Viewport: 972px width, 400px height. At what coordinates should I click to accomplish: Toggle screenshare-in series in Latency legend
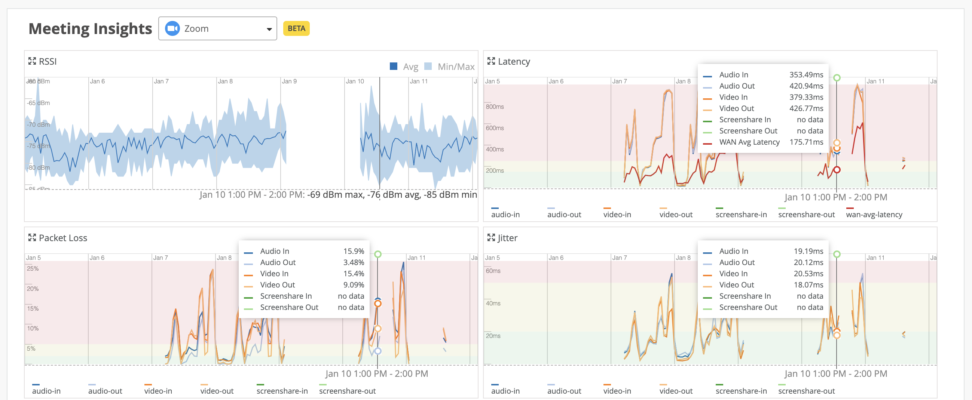click(741, 214)
